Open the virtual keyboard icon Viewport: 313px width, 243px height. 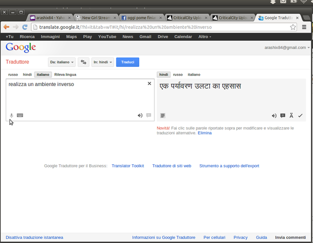(x=20, y=115)
